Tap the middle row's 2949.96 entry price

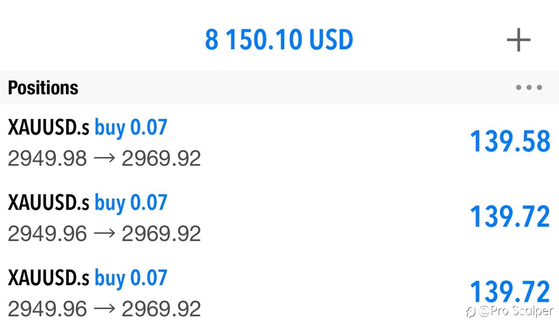pos(48,234)
